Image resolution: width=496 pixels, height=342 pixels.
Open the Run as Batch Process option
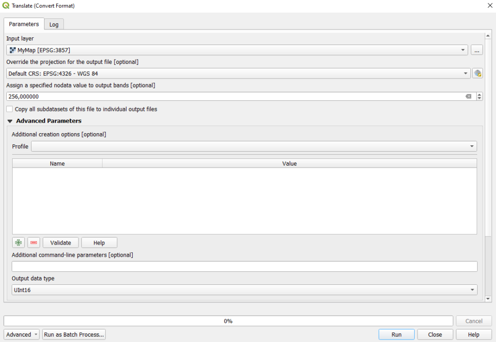pyautogui.click(x=74, y=334)
